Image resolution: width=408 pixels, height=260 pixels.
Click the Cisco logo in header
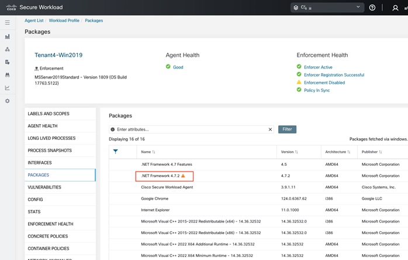pos(11,7)
